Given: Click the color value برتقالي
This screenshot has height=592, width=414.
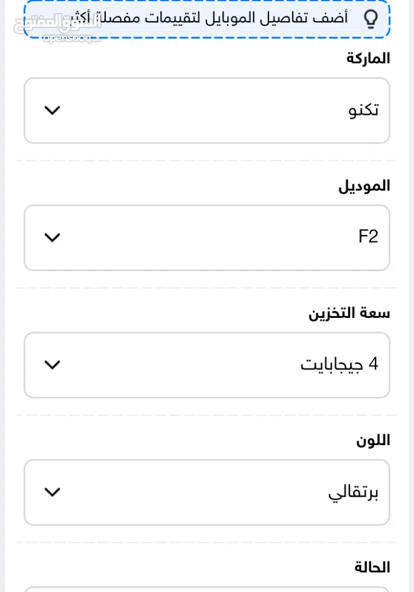Looking at the screenshot, I should point(353,492).
